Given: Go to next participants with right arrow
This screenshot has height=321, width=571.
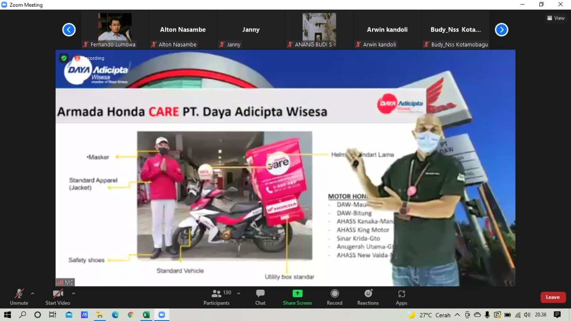Looking at the screenshot, I should [501, 30].
